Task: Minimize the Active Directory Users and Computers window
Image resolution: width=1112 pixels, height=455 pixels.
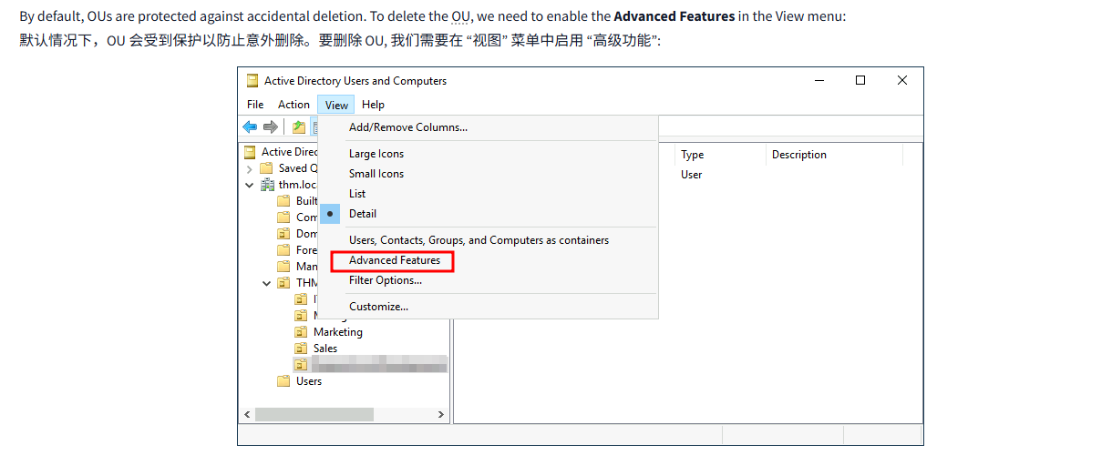Action: coord(819,80)
